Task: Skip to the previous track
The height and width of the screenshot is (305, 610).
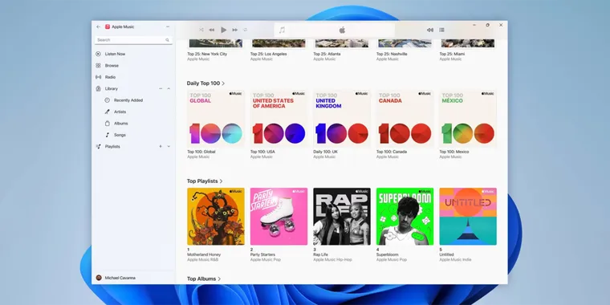Action: (x=212, y=30)
